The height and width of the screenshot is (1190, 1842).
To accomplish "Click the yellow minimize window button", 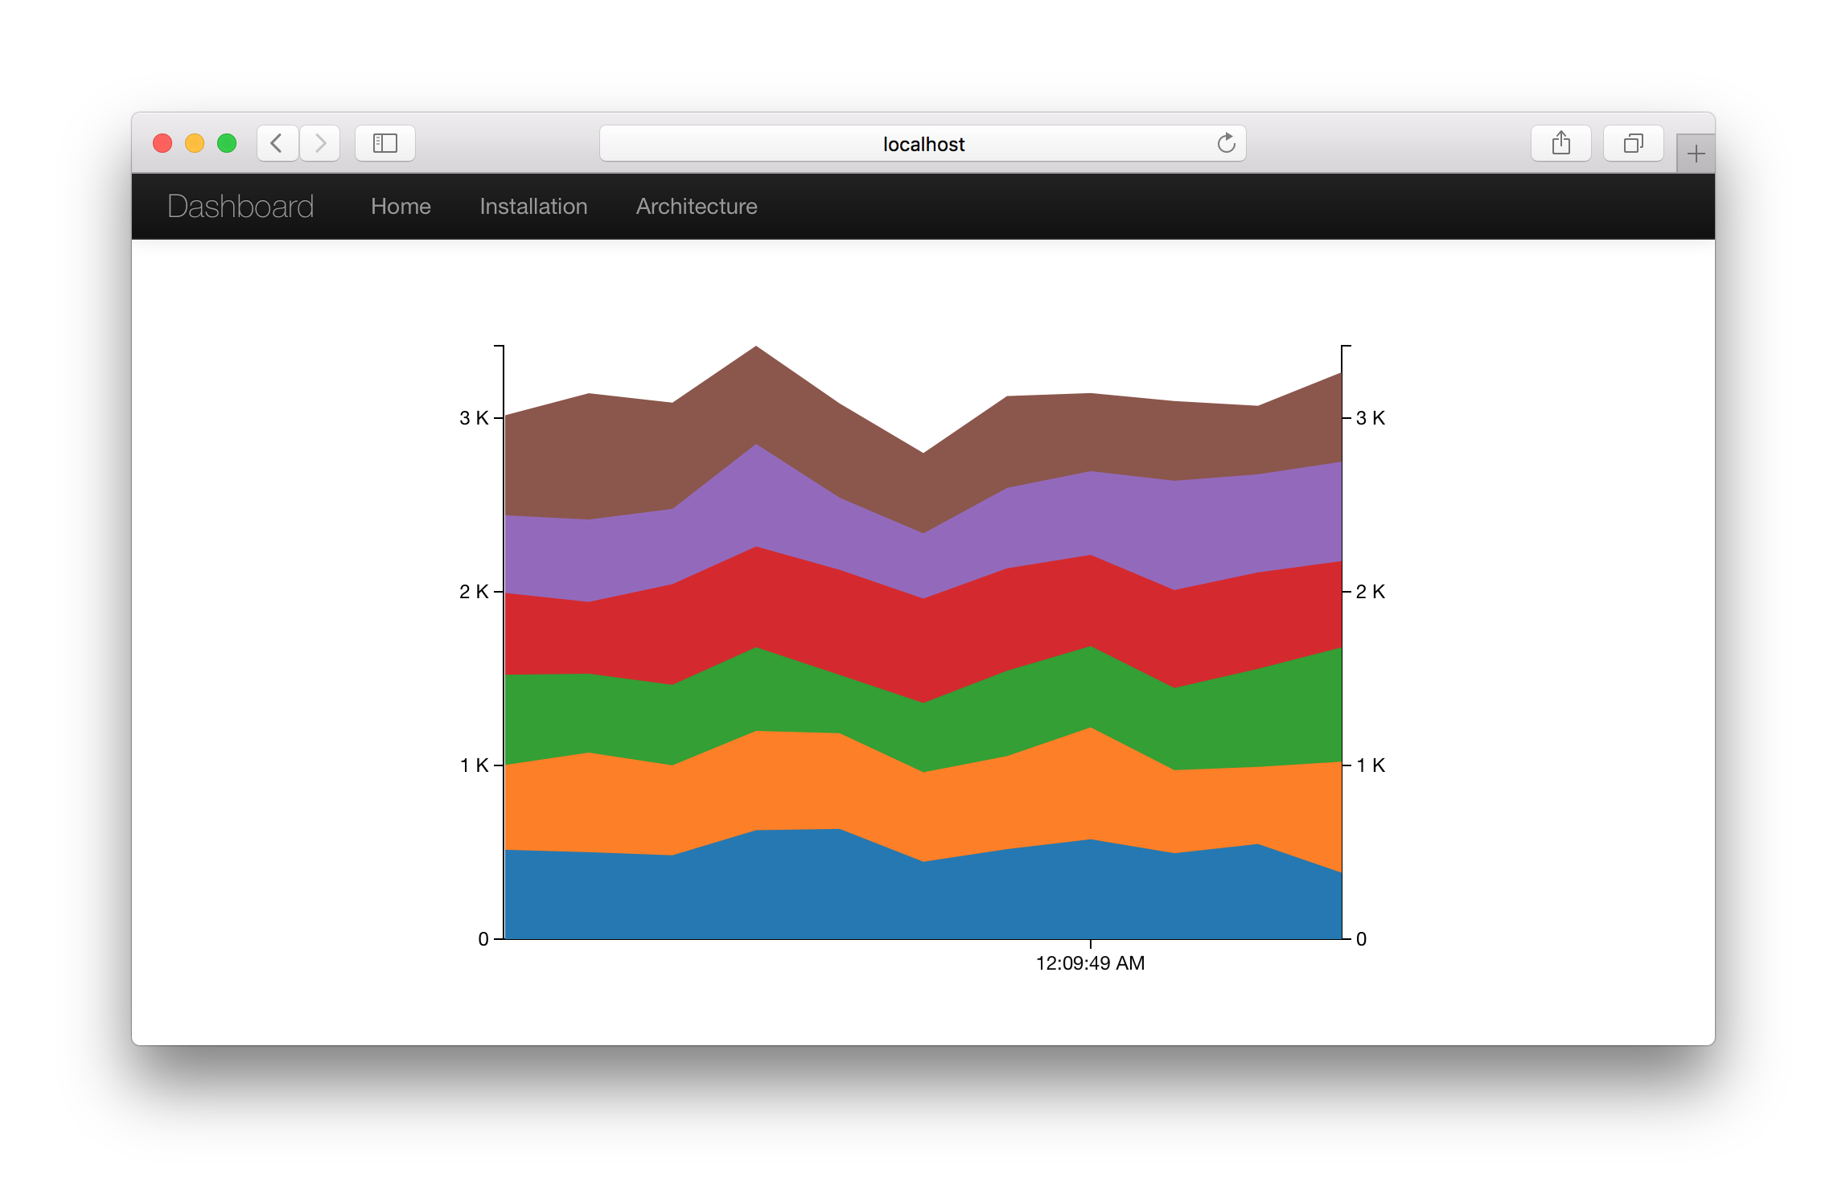I will 195,143.
